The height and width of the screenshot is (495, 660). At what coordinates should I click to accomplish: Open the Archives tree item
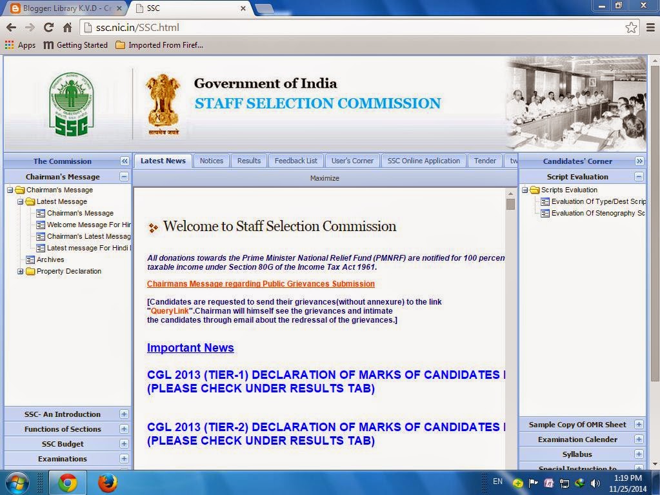tap(45, 259)
